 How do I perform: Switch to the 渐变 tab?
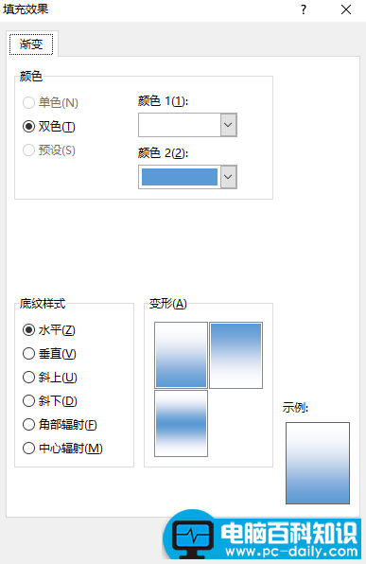[x=31, y=44]
